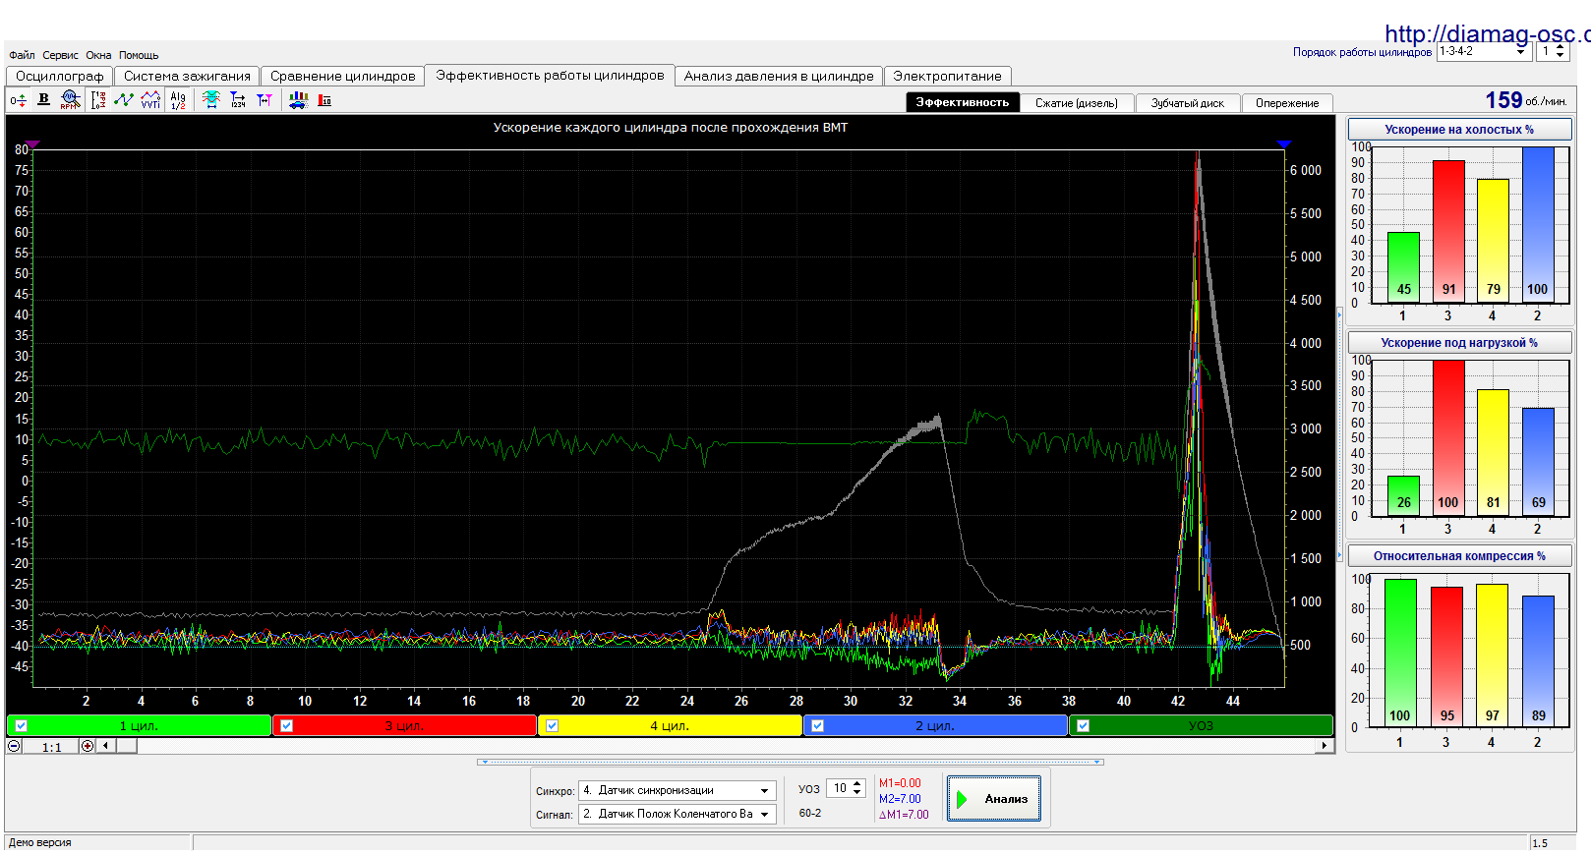Open the Файл menu
The height and width of the screenshot is (855, 1591).
coord(22,55)
